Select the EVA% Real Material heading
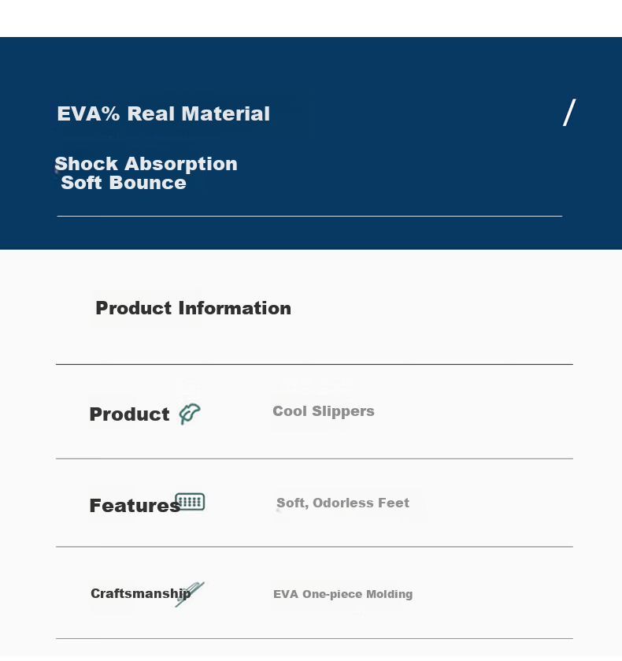The image size is (622, 661). click(164, 113)
